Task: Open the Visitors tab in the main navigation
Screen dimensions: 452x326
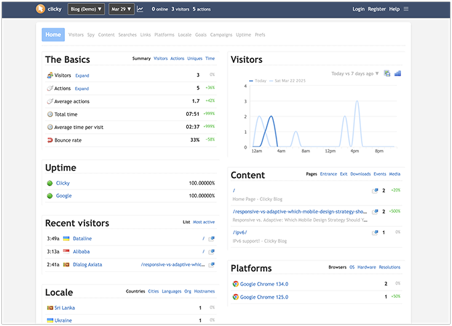Action: tap(76, 35)
